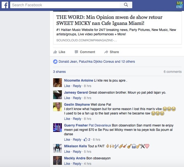184x167 pixels.
Task: Click the text 'Li kite res la pou apre .'
Action: point(111,80)
